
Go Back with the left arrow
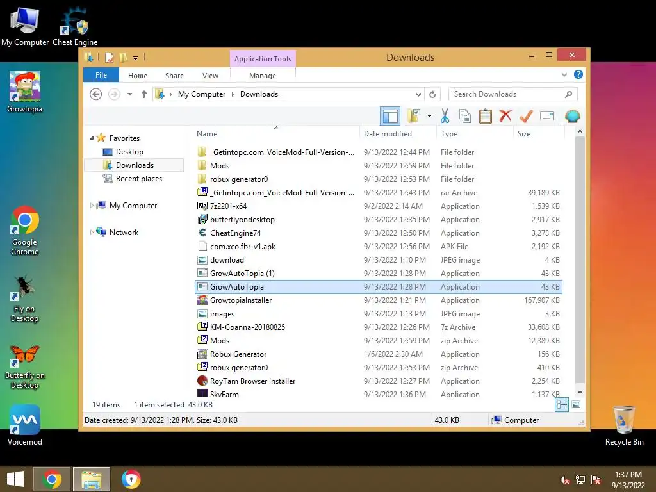96,94
